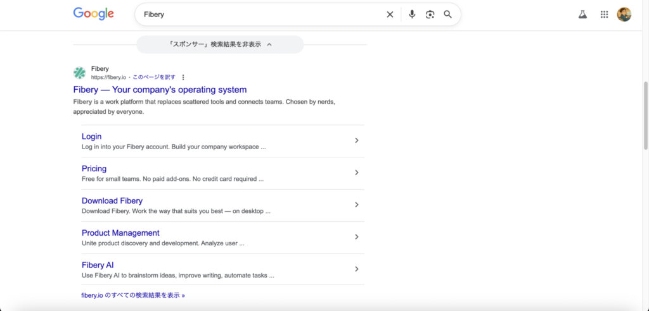Click fibery.io のすべての検索結果を表示 link
This screenshot has height=311, width=649.
pos(133,295)
